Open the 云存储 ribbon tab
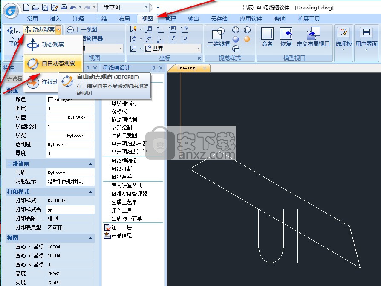 click(219, 19)
